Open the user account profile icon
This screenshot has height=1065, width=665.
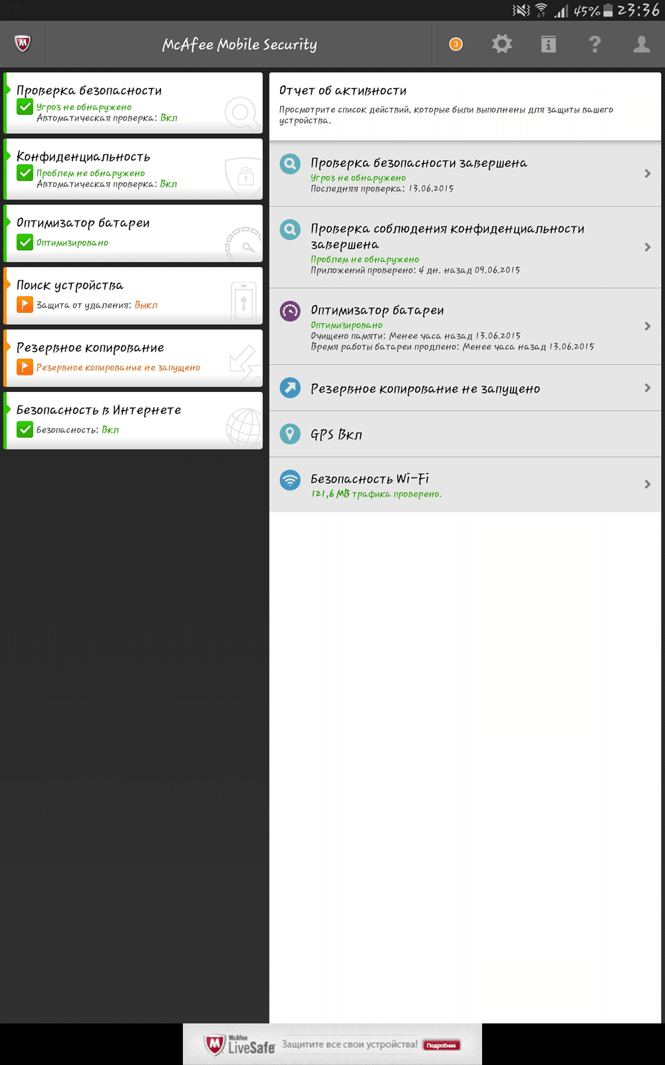642,44
